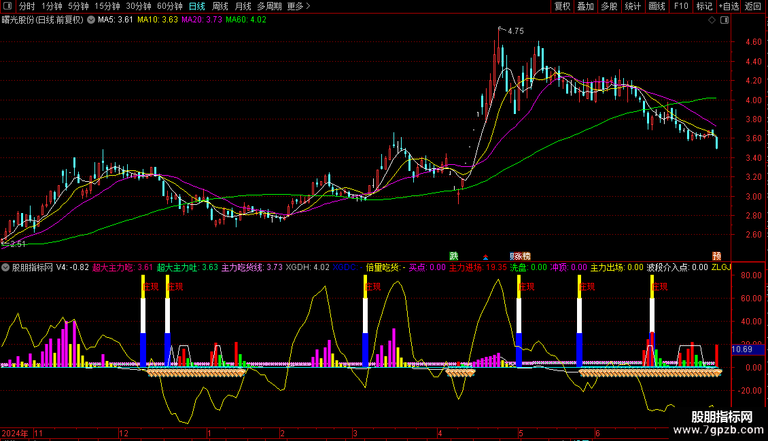Click the 洗盘: 0.00 value

click(529, 267)
